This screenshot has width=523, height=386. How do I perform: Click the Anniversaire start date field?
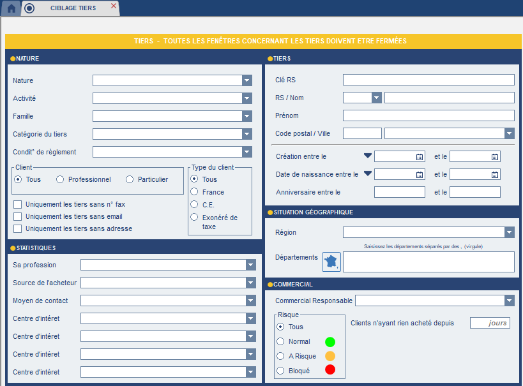(x=400, y=192)
